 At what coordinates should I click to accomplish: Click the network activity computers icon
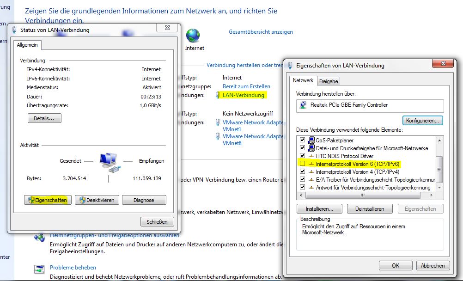(109, 163)
